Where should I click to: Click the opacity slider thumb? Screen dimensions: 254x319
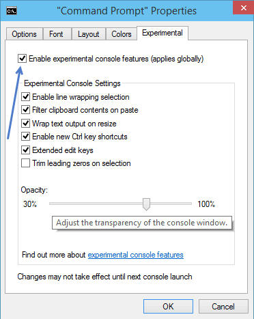point(146,204)
